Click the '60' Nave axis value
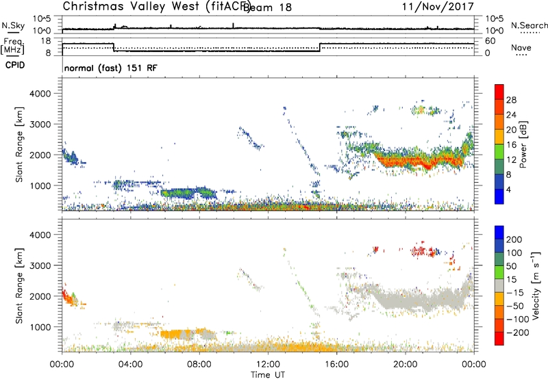Screen dimensions: 548x379 490,41
